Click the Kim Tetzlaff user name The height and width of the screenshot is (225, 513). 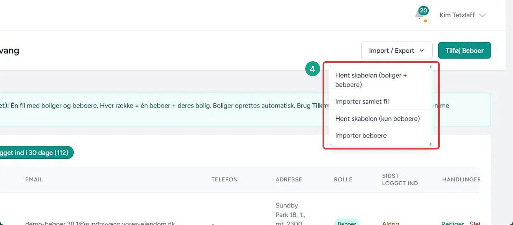point(457,15)
